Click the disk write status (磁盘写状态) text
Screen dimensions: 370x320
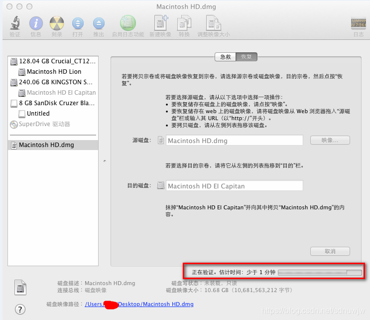(204, 283)
